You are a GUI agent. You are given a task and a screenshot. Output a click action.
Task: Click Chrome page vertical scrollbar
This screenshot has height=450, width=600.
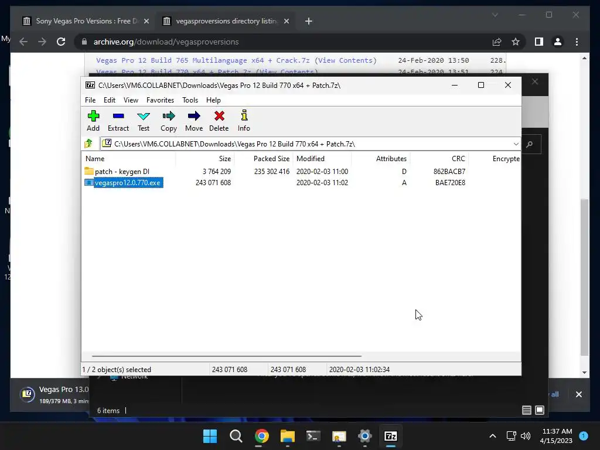point(584,277)
